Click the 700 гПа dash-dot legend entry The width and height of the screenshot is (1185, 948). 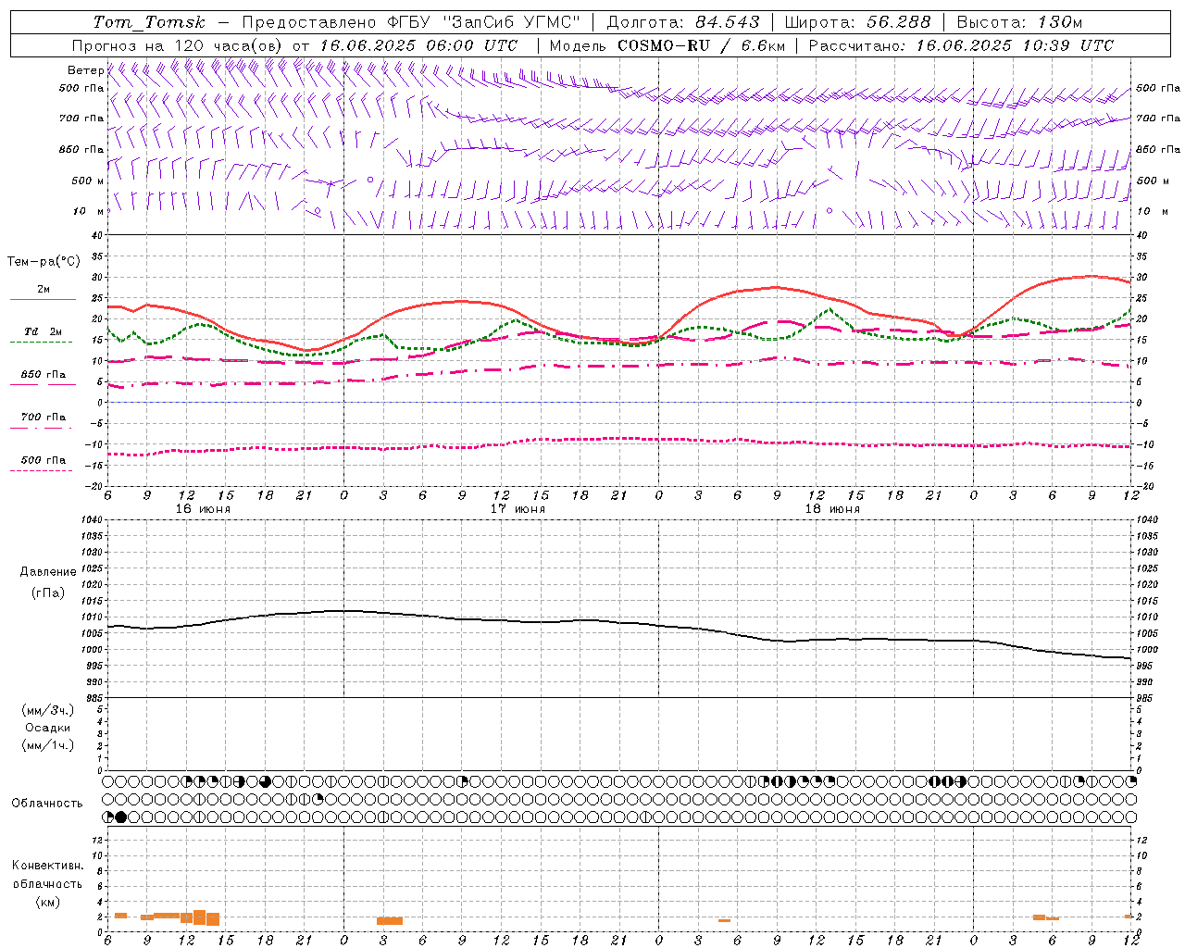(x=43, y=418)
